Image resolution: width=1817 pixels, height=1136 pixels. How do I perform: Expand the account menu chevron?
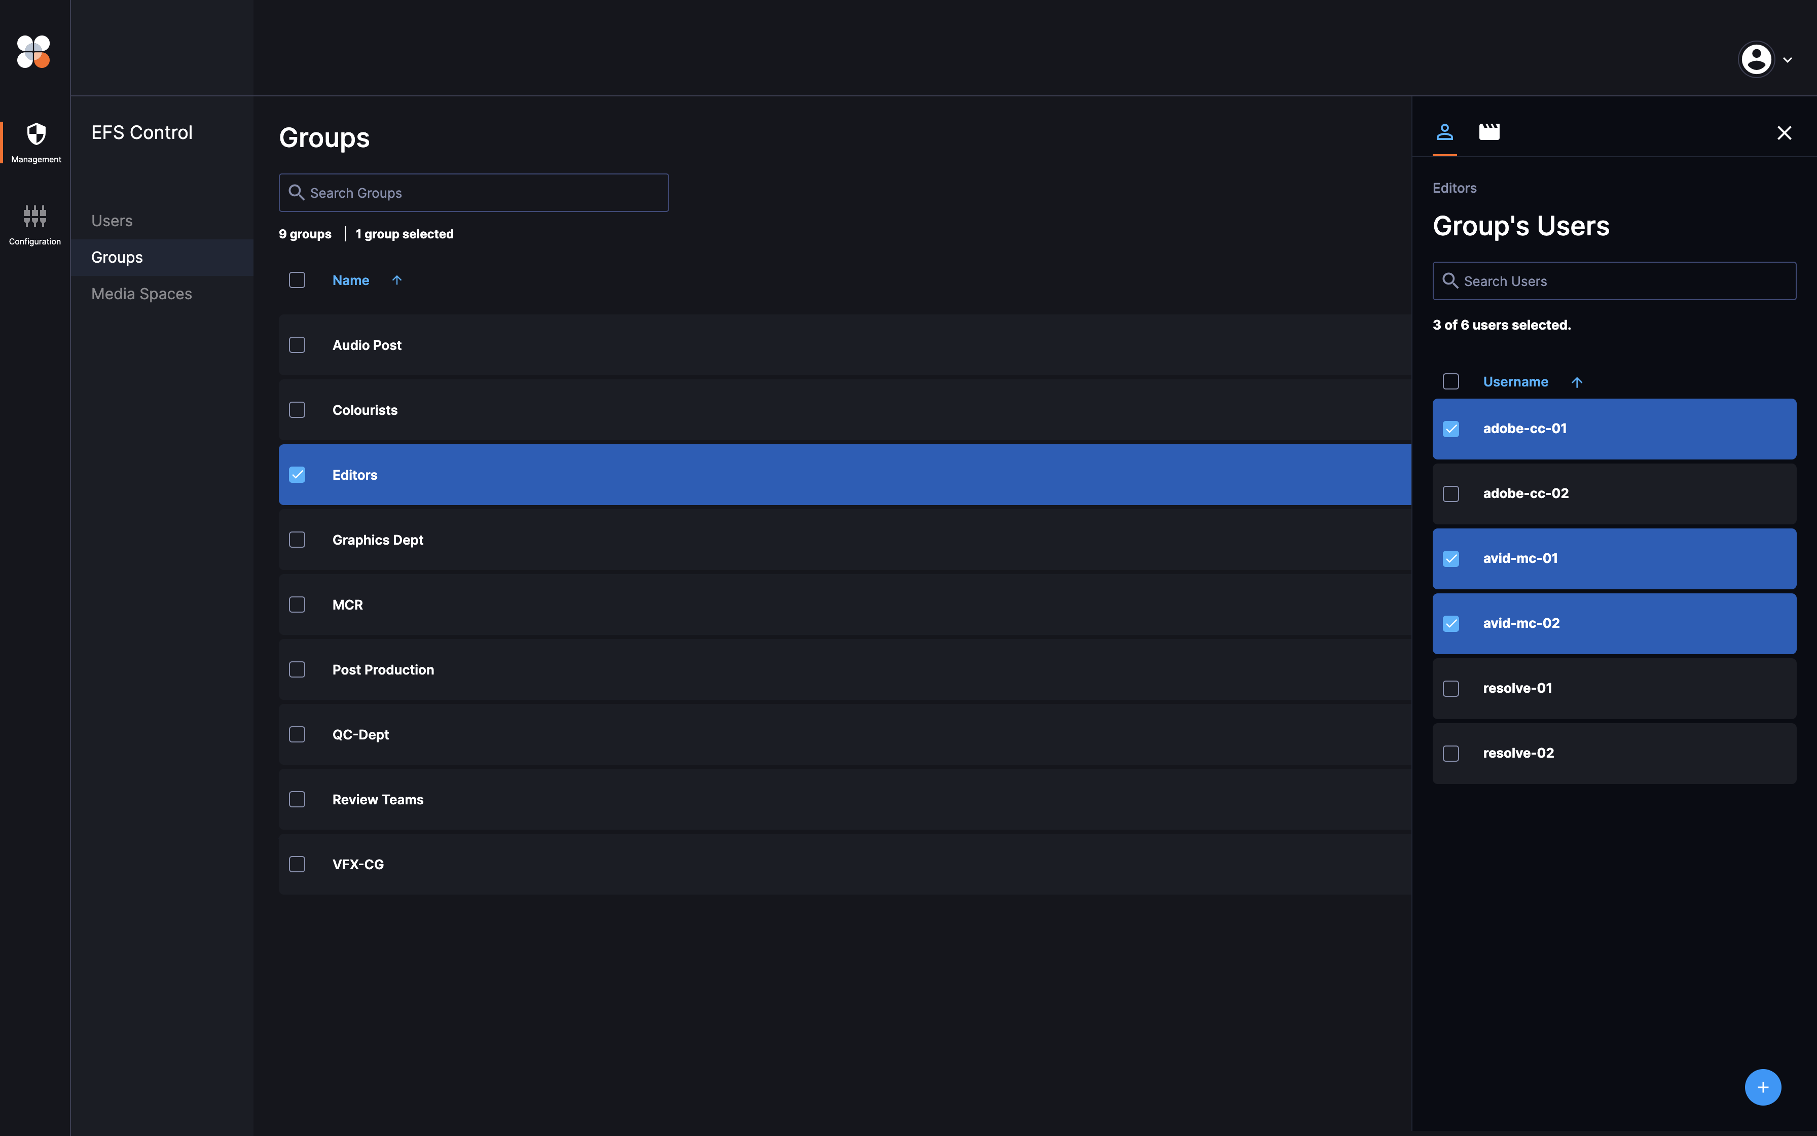click(1788, 60)
